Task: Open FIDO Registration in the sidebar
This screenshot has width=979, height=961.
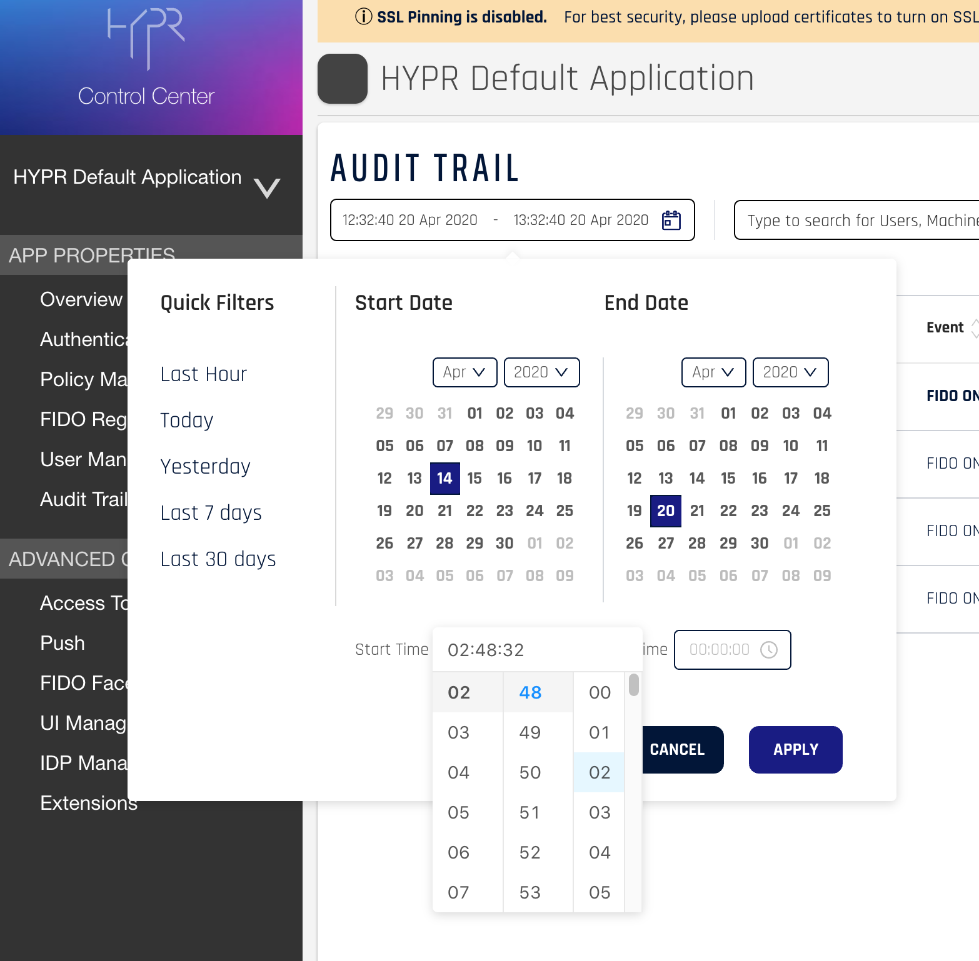Action: [x=84, y=419]
